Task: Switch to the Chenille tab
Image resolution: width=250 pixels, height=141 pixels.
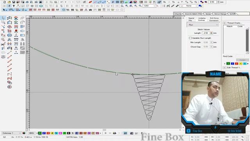Action: (178, 14)
